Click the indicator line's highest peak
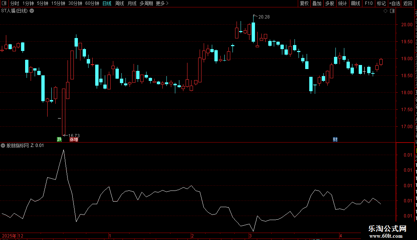 [63, 150]
